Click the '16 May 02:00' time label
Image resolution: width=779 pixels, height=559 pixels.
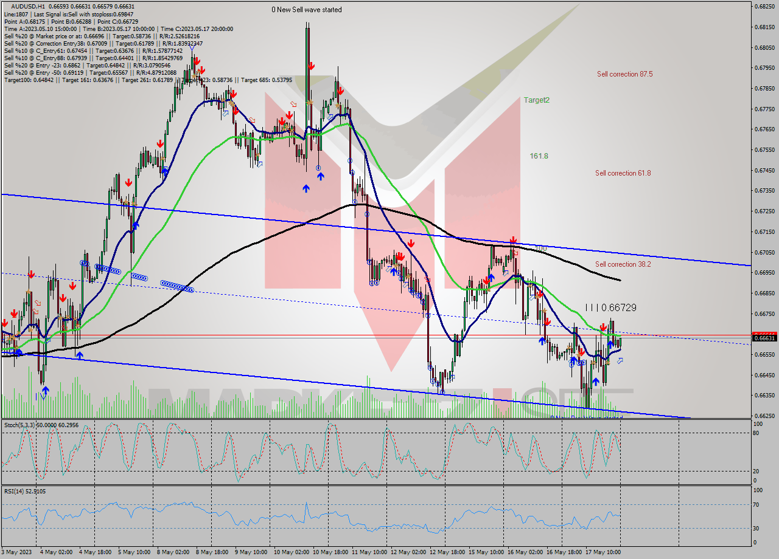(525, 553)
